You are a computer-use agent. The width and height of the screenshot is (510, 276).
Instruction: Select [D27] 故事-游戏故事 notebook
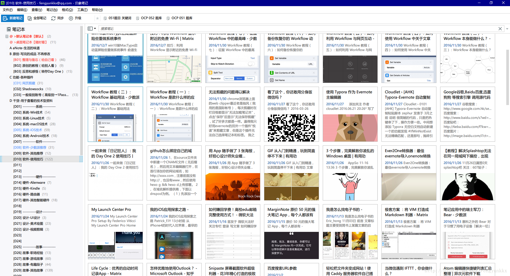(x=32, y=259)
